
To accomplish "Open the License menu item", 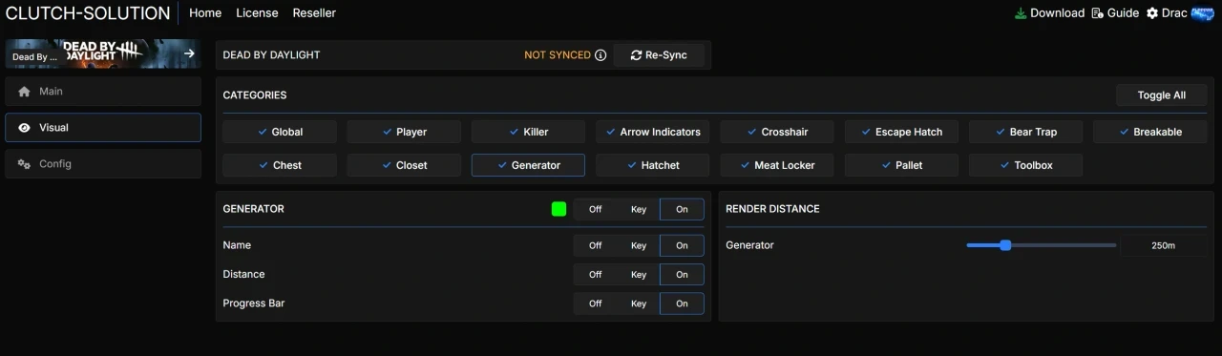I will tap(257, 13).
